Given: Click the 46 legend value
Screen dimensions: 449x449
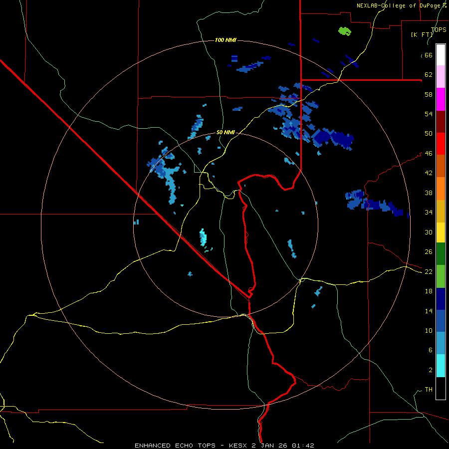Looking at the screenshot, I should (429, 154).
